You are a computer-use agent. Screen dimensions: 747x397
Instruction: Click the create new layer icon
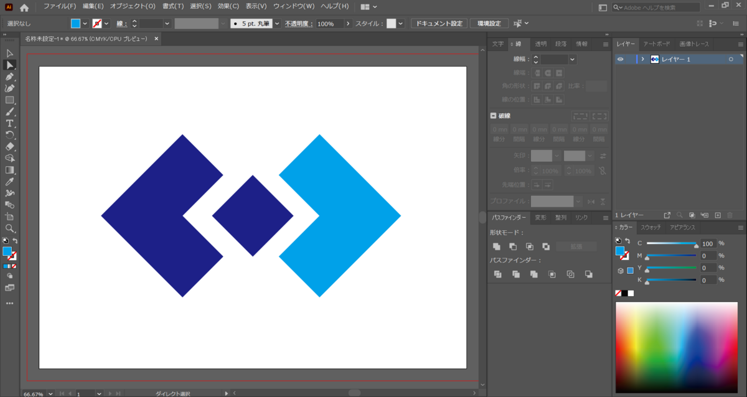tap(717, 215)
